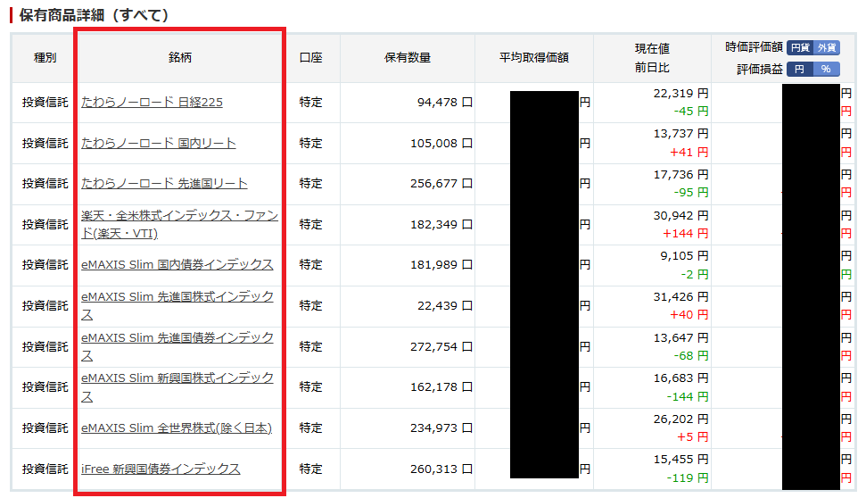
Task: Click the -144 円 daily change
Action: (688, 396)
